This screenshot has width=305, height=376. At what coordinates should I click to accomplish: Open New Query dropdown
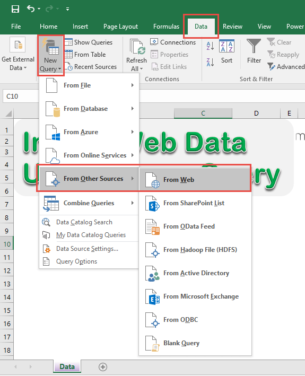pyautogui.click(x=50, y=56)
